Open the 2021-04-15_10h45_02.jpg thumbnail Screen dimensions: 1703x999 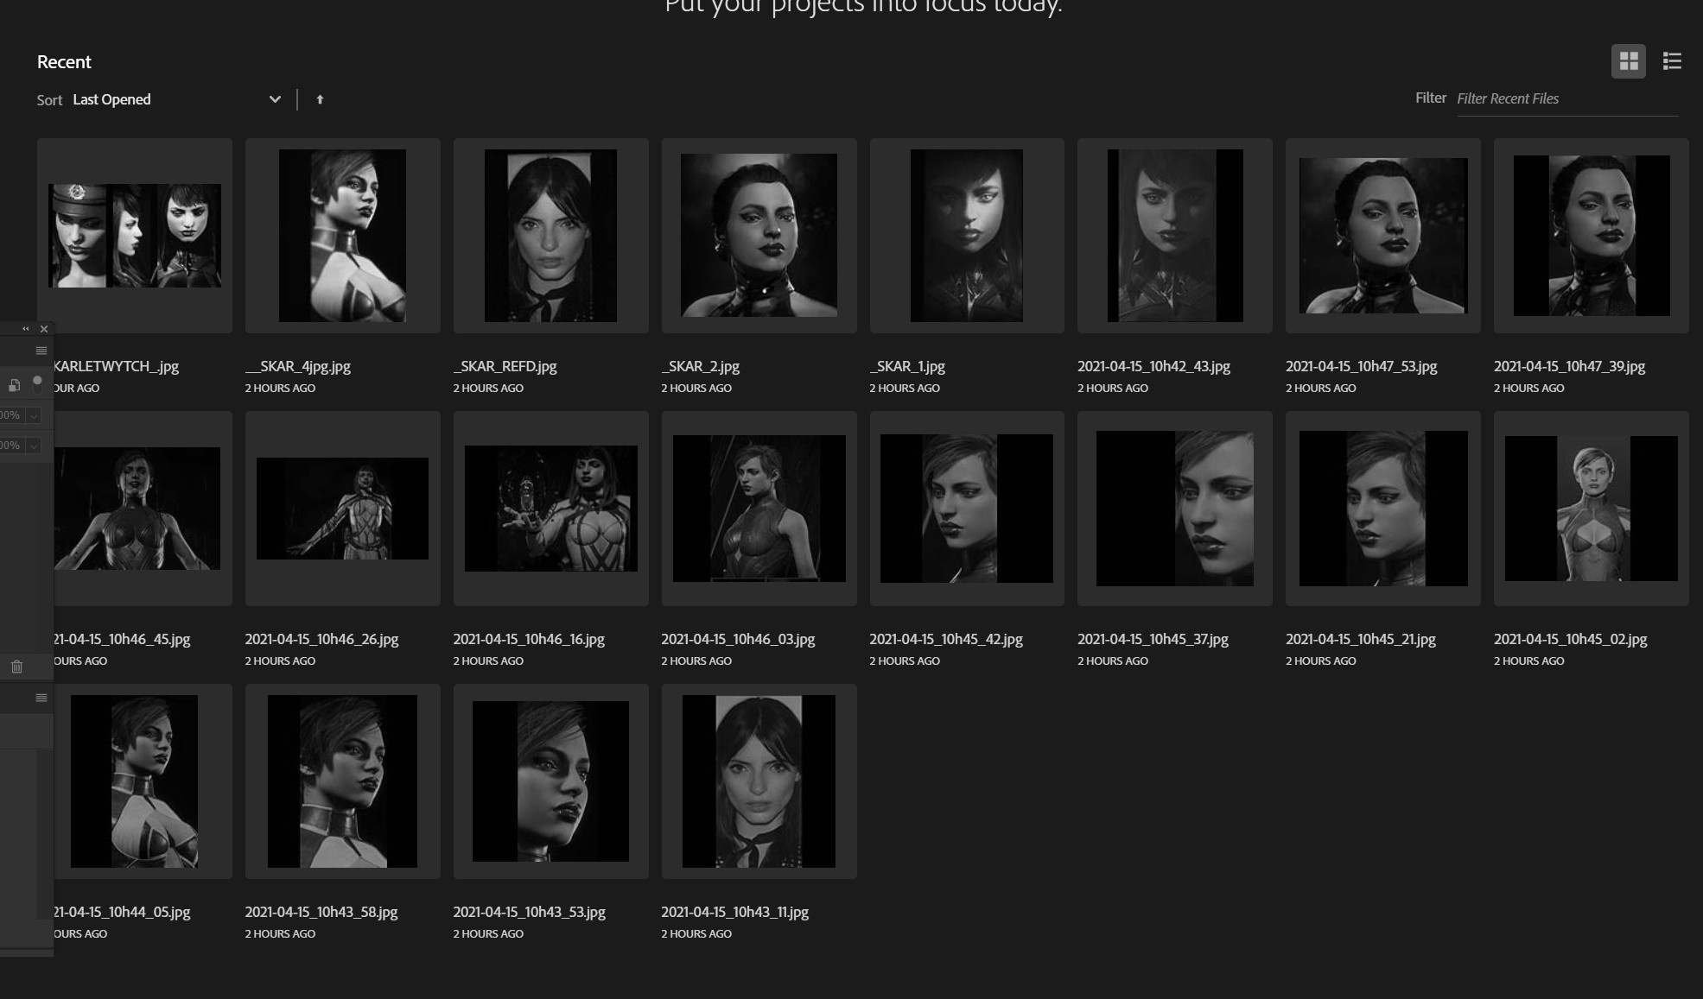tap(1592, 509)
